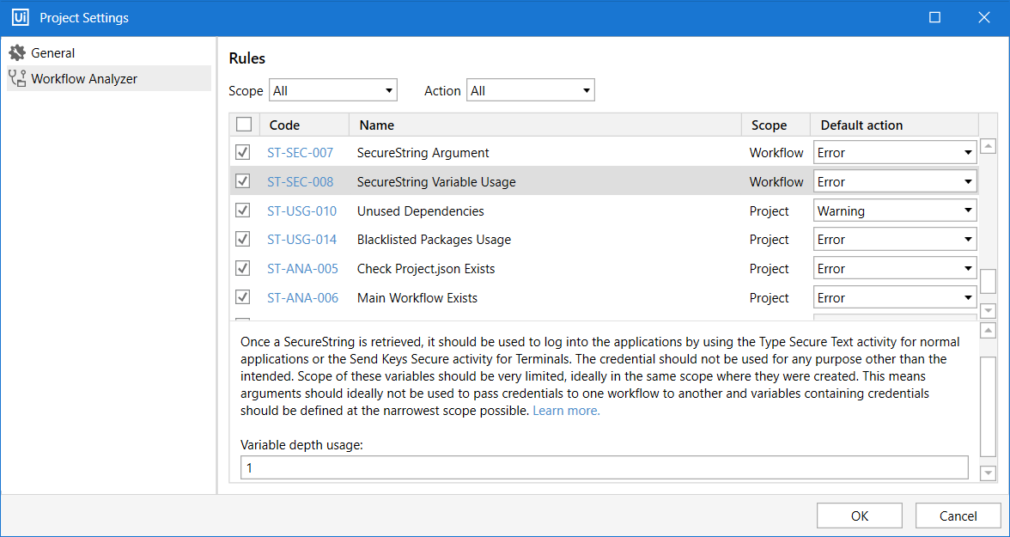Select the General settings tab
Viewport: 1010px width, 537px height.
pyautogui.click(x=53, y=53)
